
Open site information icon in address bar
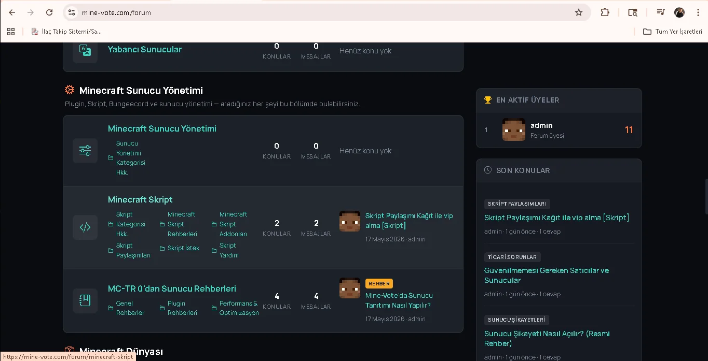[72, 12]
